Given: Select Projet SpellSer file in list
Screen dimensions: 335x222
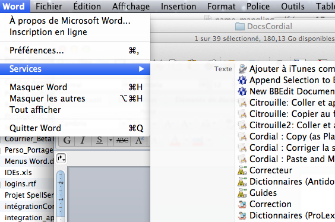Looking at the screenshot, I should pyautogui.click(x=29, y=195).
